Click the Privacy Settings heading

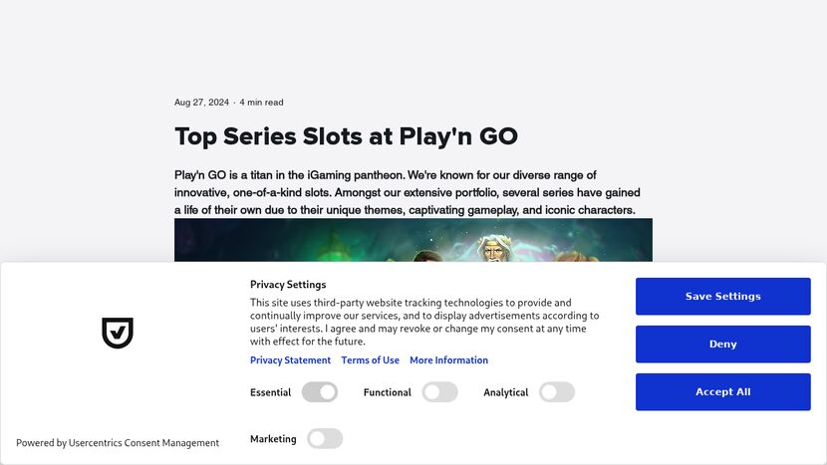point(288,285)
